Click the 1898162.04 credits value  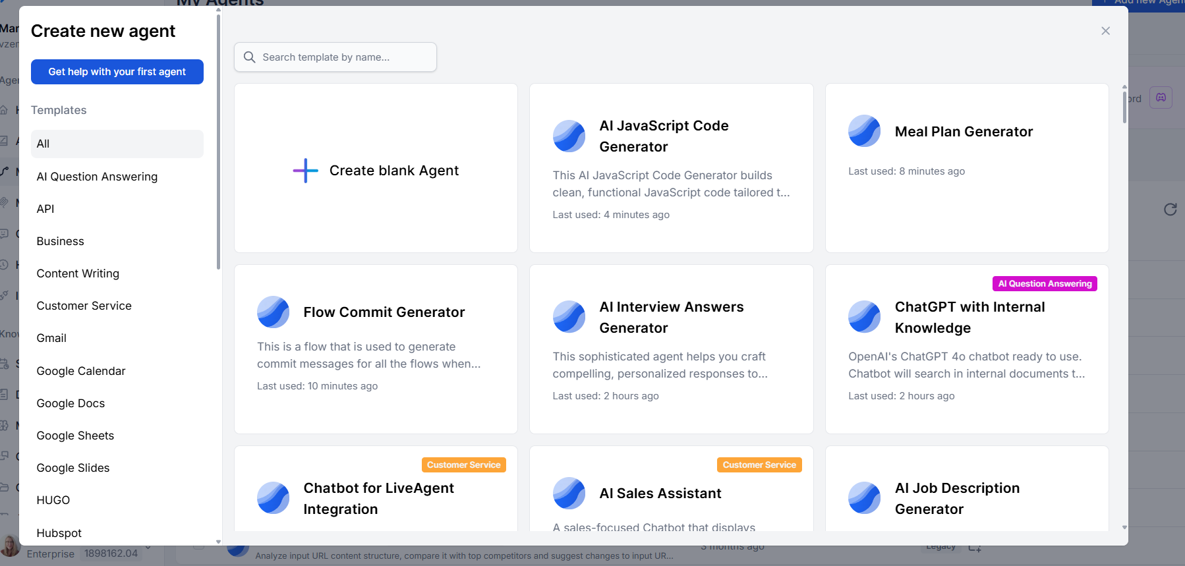(111, 553)
